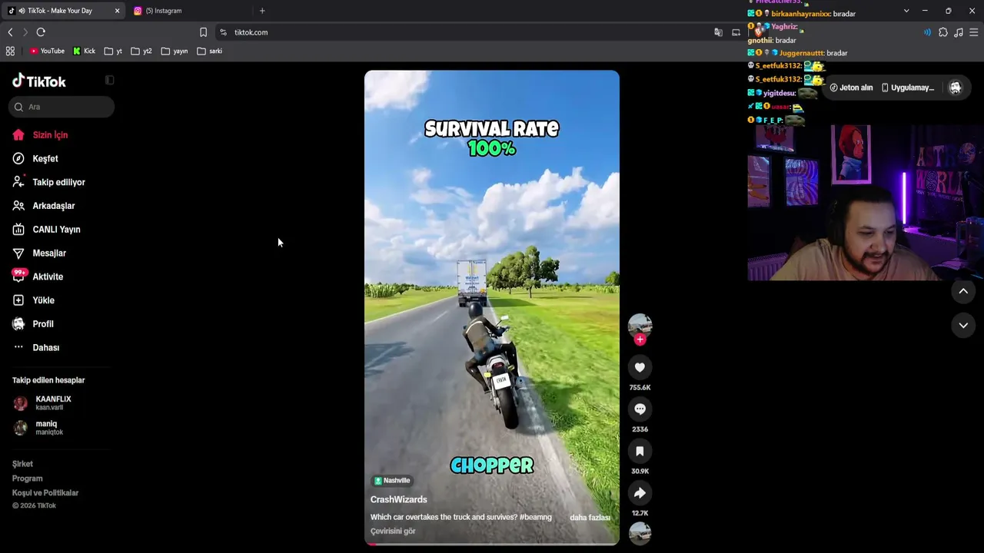Open the Kick bookmark
Image resolution: width=984 pixels, height=553 pixels.
(84, 51)
